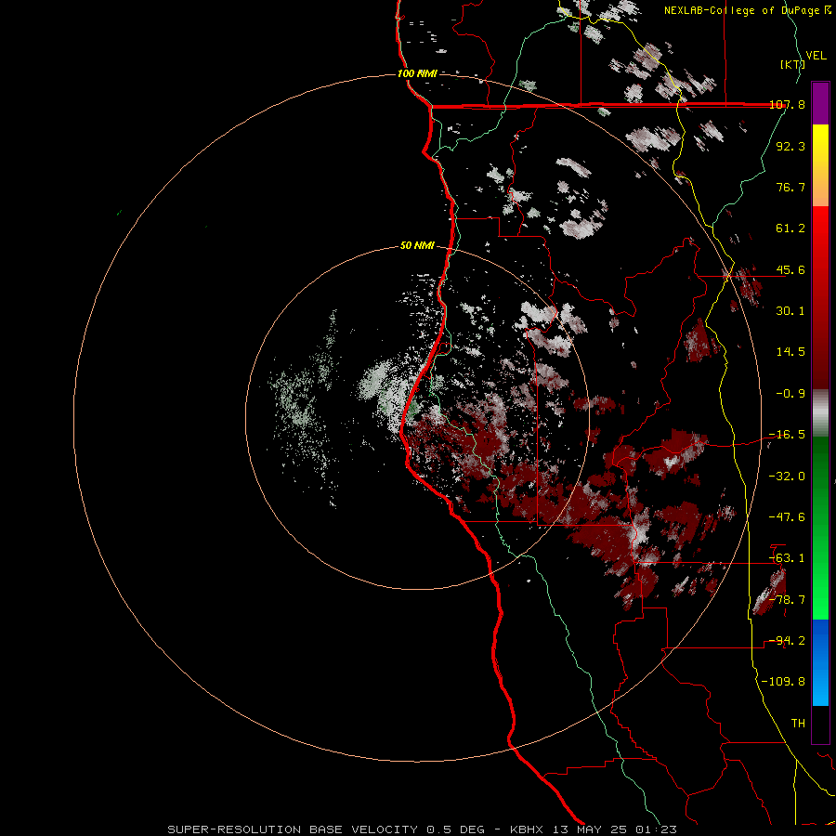
Task: Click the 76.7 value on velocity scale
Action: (790, 187)
